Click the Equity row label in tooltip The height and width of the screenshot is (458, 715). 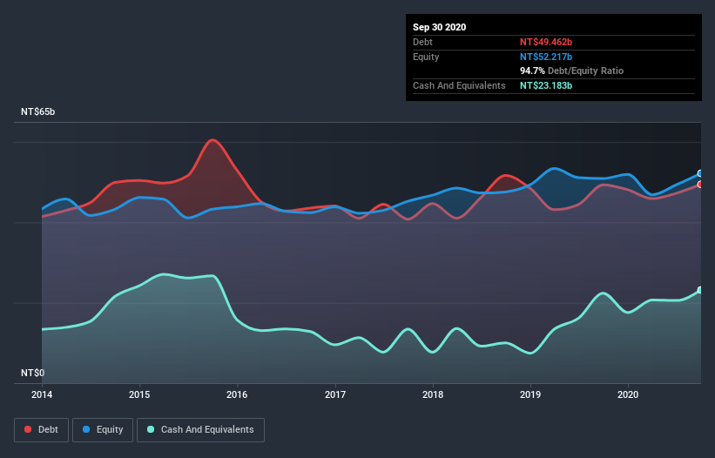click(426, 57)
